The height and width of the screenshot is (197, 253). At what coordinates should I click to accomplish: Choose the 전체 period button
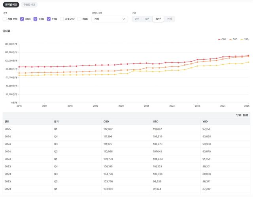point(169,19)
